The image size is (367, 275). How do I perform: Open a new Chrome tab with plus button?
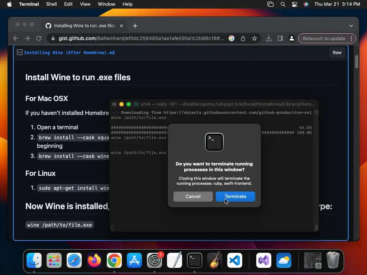coord(135,26)
